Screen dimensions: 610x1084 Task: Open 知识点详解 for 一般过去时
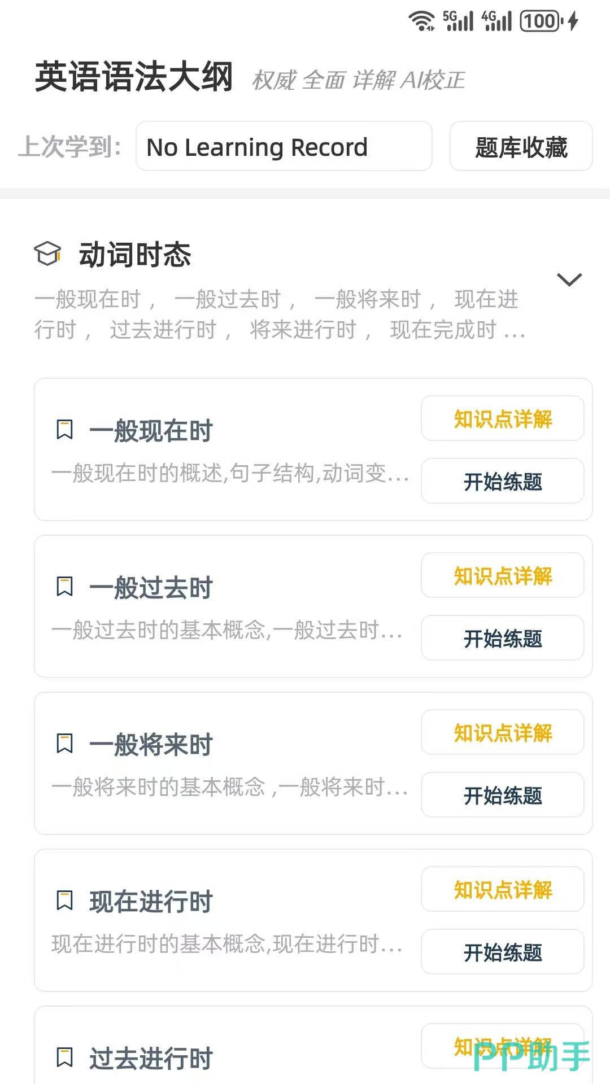tap(502, 575)
